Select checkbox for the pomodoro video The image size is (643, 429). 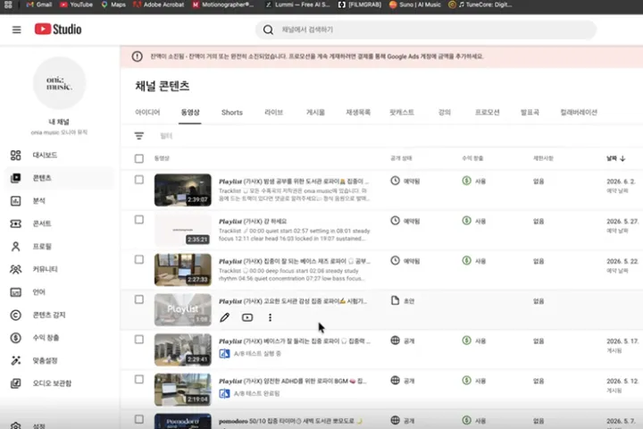coord(139,419)
